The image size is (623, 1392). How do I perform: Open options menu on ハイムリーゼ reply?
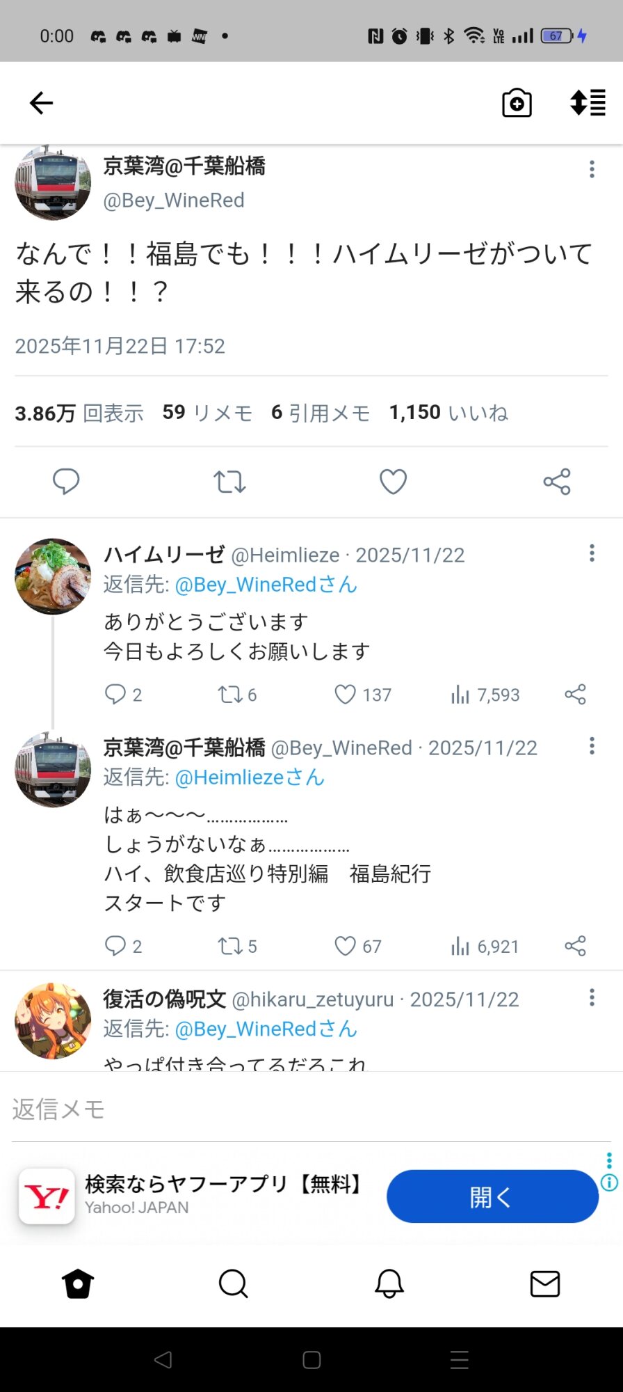(x=592, y=553)
